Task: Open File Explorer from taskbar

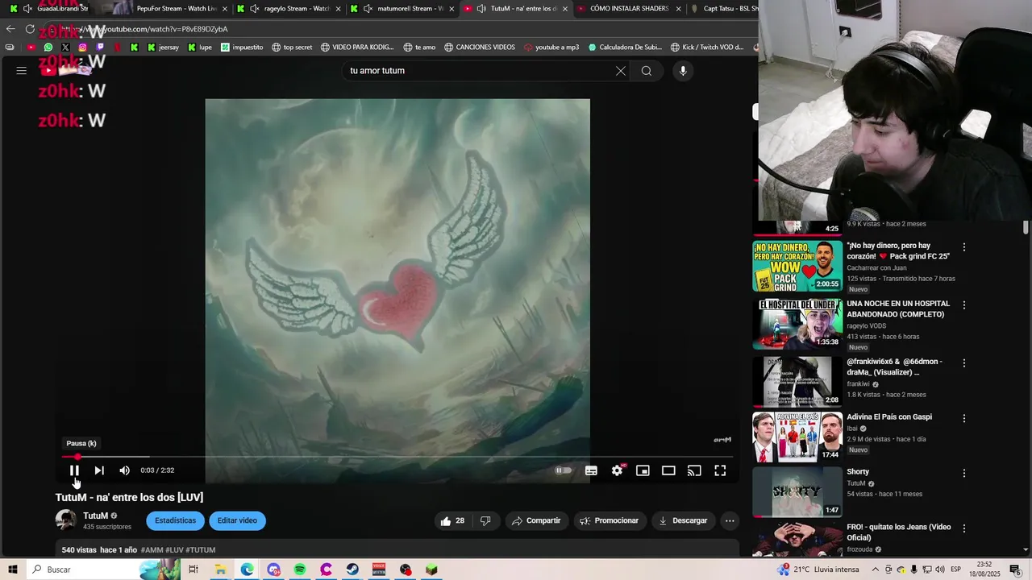Action: (x=220, y=570)
